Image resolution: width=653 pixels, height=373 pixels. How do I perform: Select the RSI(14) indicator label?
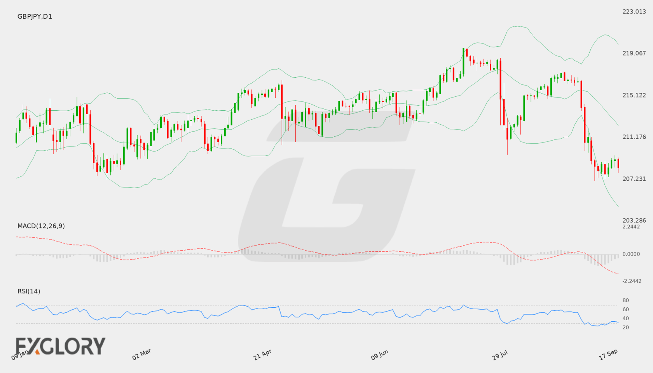click(29, 291)
